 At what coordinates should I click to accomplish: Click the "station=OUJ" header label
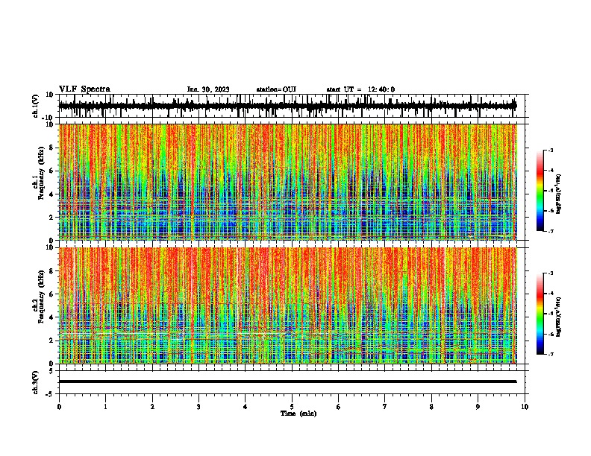point(276,89)
